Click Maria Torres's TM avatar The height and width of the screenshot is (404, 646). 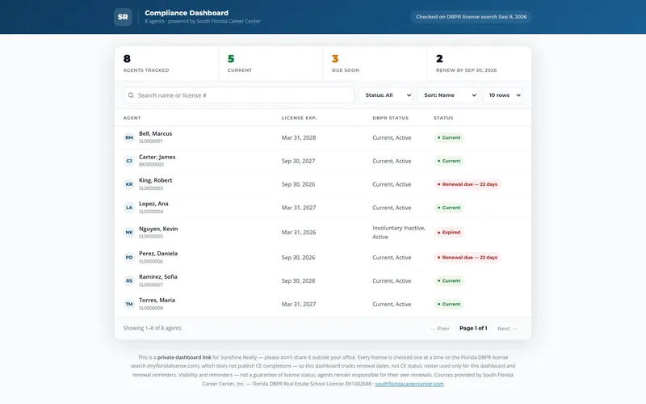[x=129, y=305]
